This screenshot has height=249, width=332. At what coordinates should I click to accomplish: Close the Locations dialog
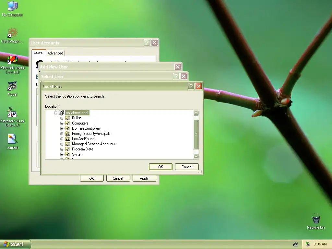(198, 86)
